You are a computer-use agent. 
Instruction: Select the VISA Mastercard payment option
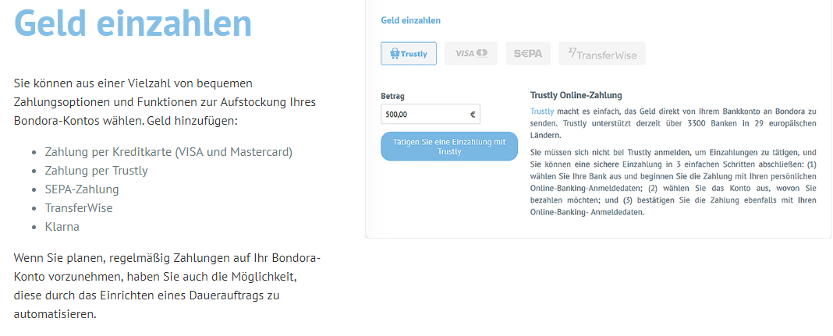(470, 54)
